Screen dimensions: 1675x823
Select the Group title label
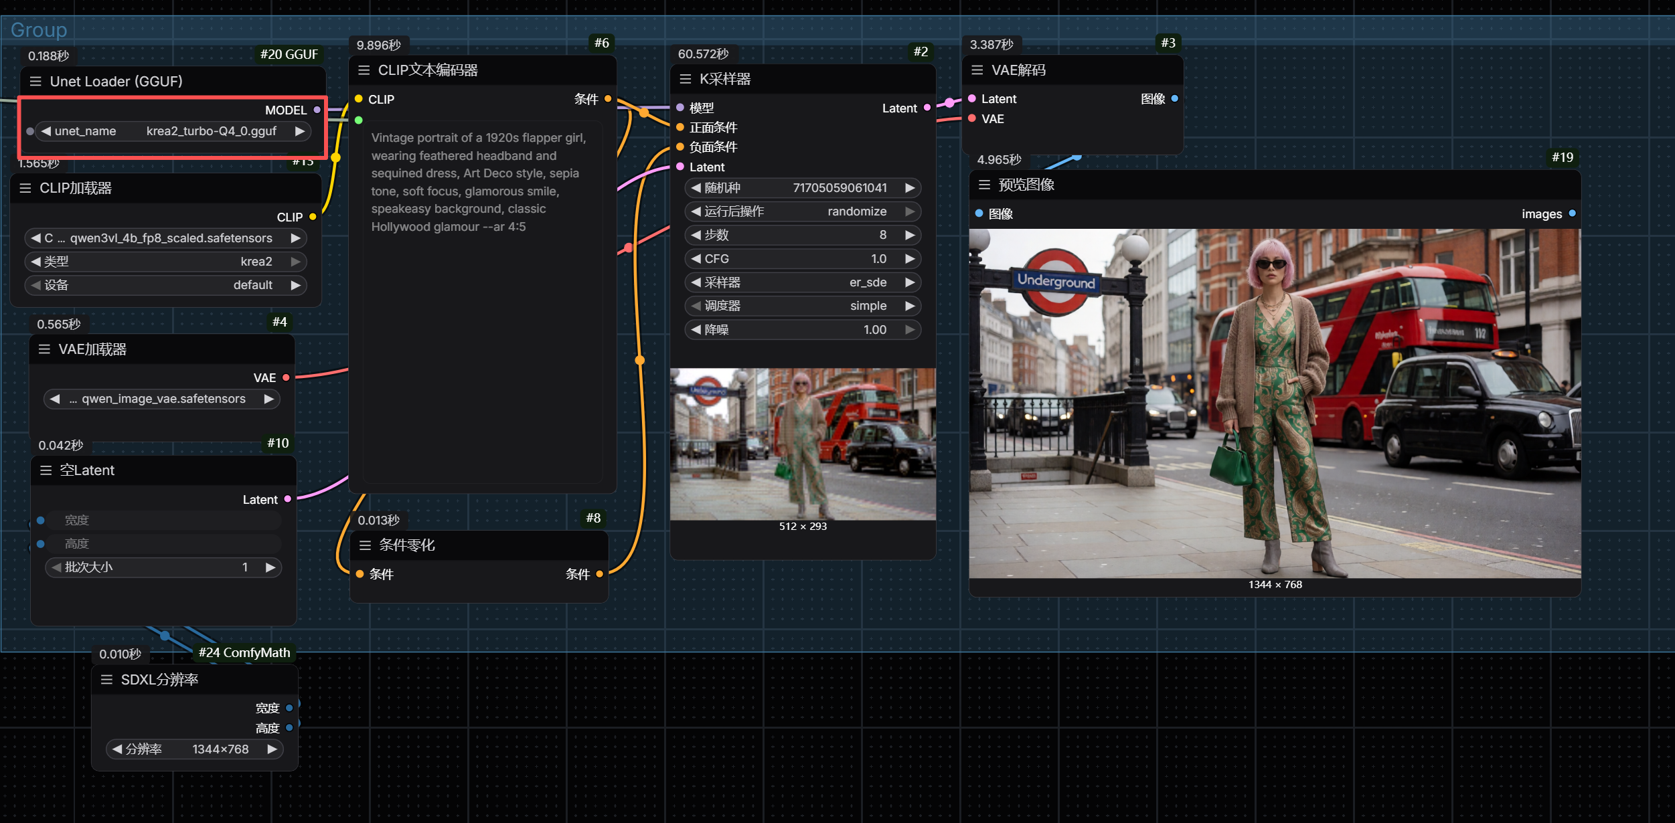point(39,30)
